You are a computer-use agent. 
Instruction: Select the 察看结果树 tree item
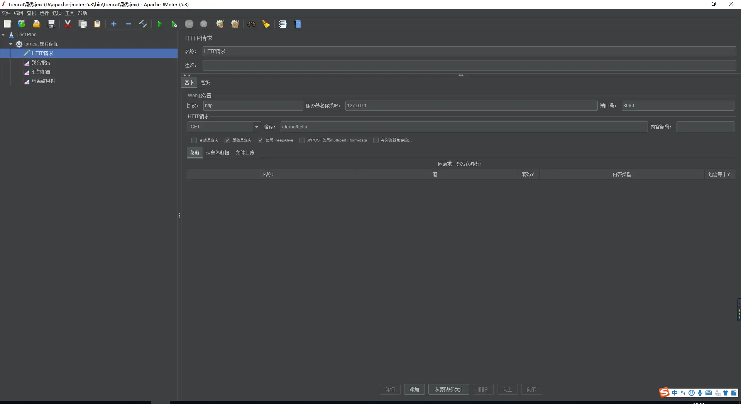coord(43,81)
